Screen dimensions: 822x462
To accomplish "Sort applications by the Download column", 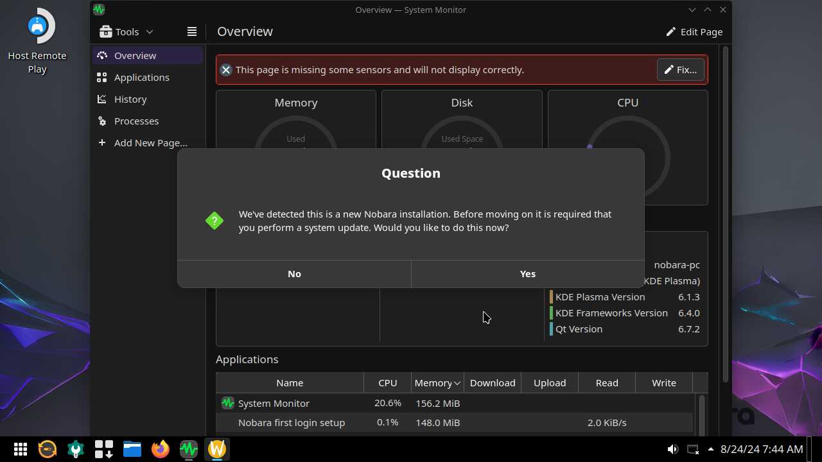I will click(x=493, y=382).
